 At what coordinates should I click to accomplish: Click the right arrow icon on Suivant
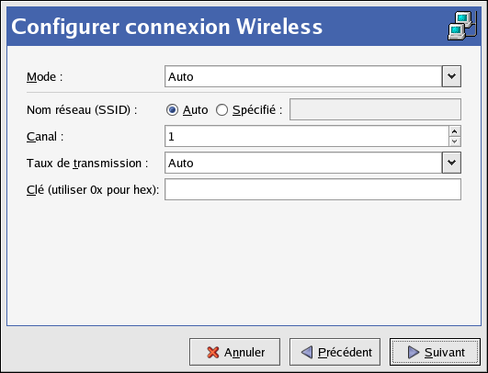[414, 353]
